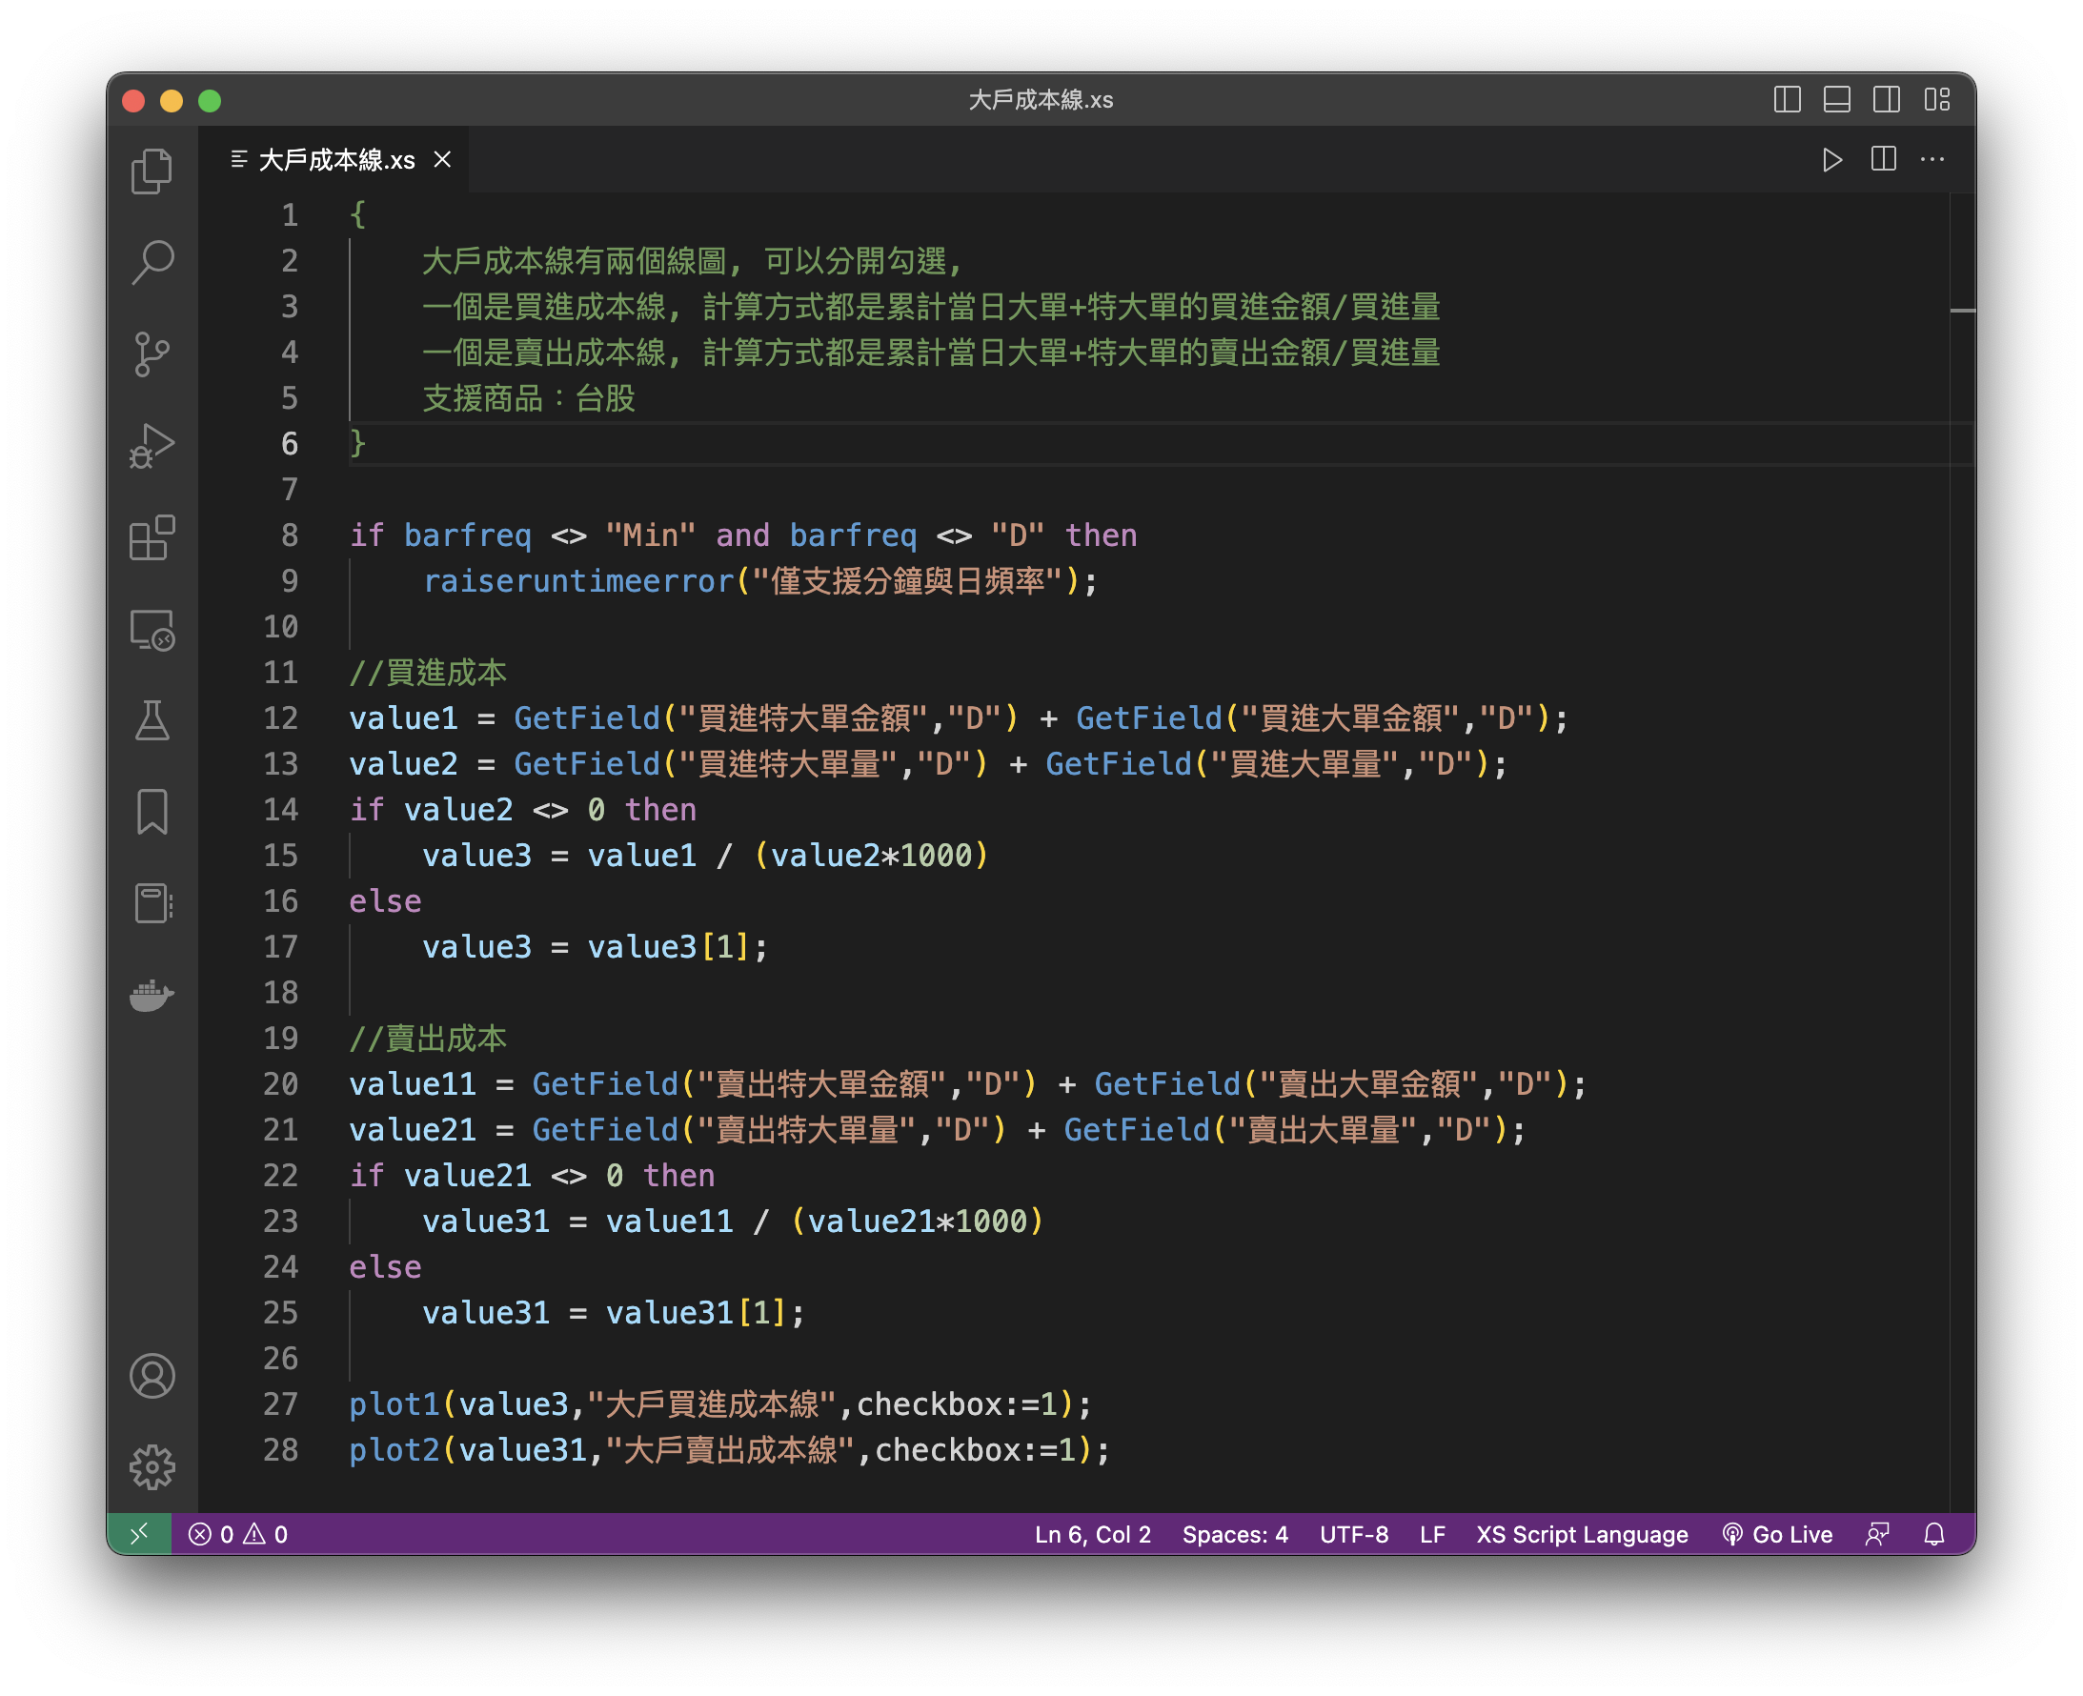Toggle the primary side bar layout button

[x=1787, y=100]
